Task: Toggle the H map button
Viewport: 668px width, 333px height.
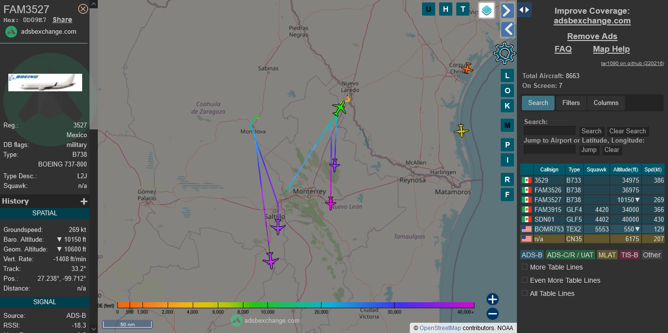Action: pos(445,9)
